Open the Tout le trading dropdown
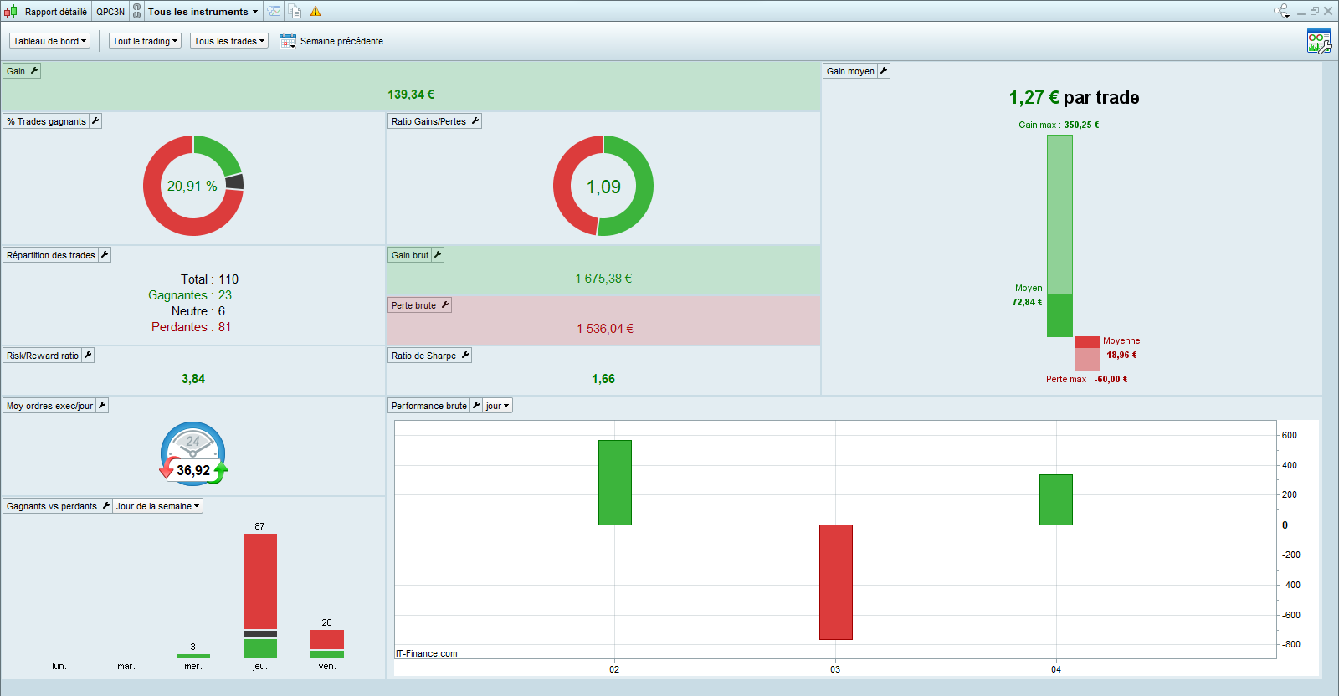This screenshot has height=696, width=1339. tap(145, 41)
